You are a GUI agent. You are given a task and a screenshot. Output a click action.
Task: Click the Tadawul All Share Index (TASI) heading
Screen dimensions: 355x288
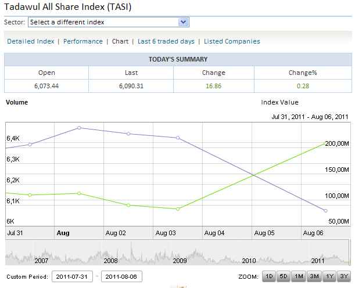pos(68,6)
